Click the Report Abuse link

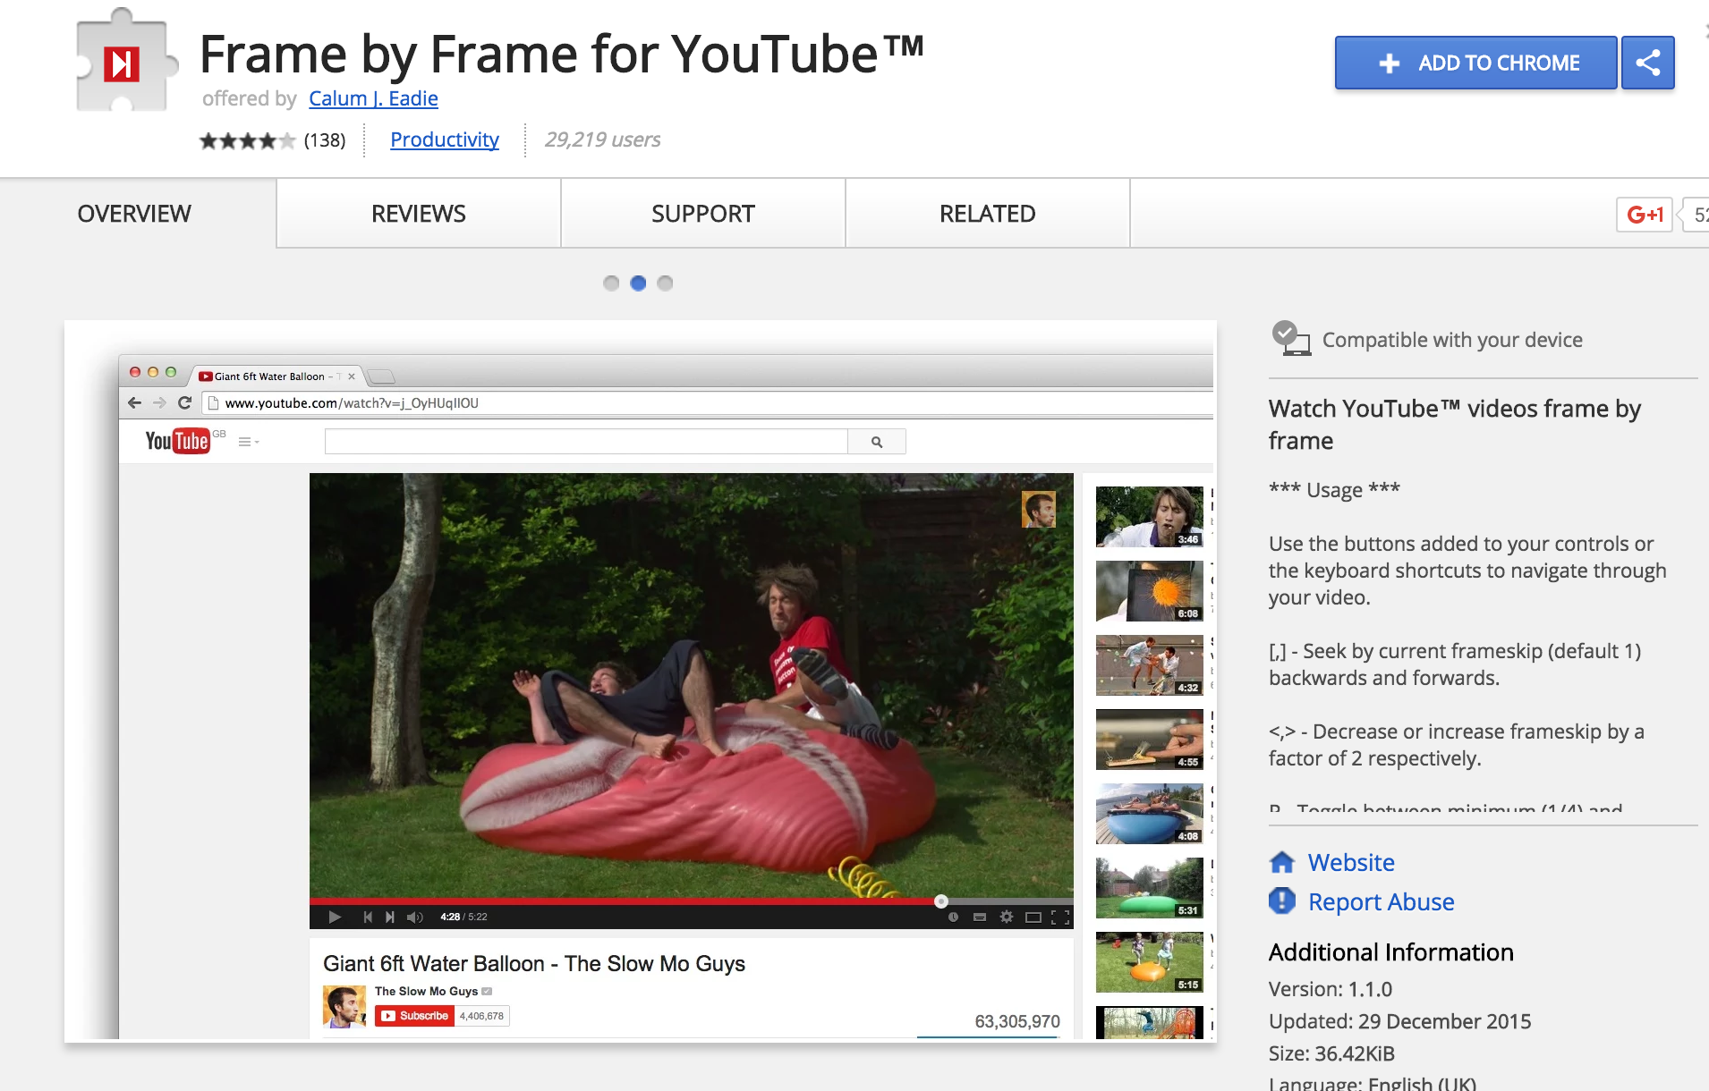pyautogui.click(x=1381, y=901)
